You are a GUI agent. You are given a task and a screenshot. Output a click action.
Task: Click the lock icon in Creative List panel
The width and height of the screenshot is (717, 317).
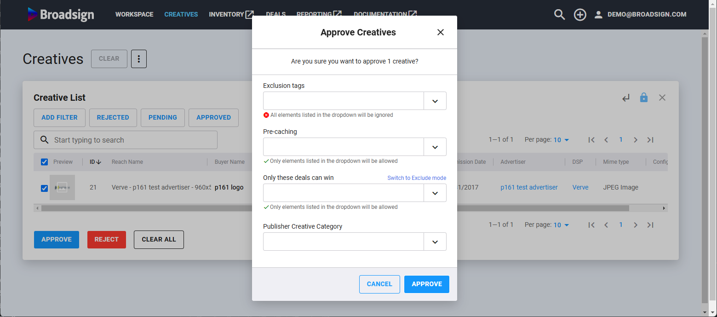[x=644, y=98]
